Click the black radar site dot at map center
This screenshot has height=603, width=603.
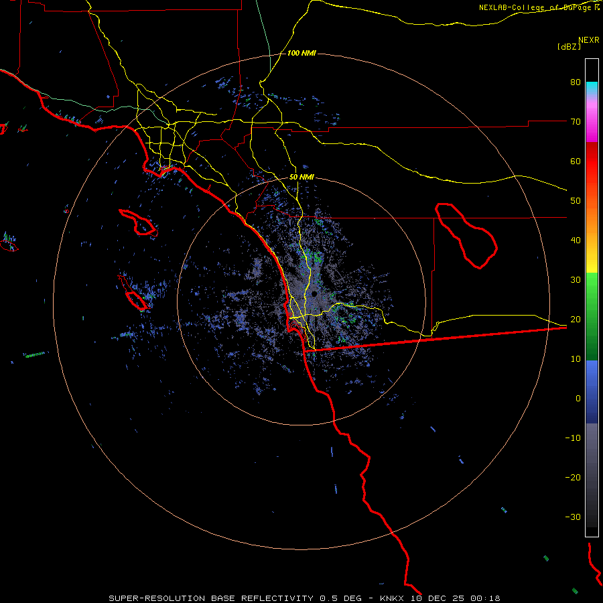[x=314, y=294]
